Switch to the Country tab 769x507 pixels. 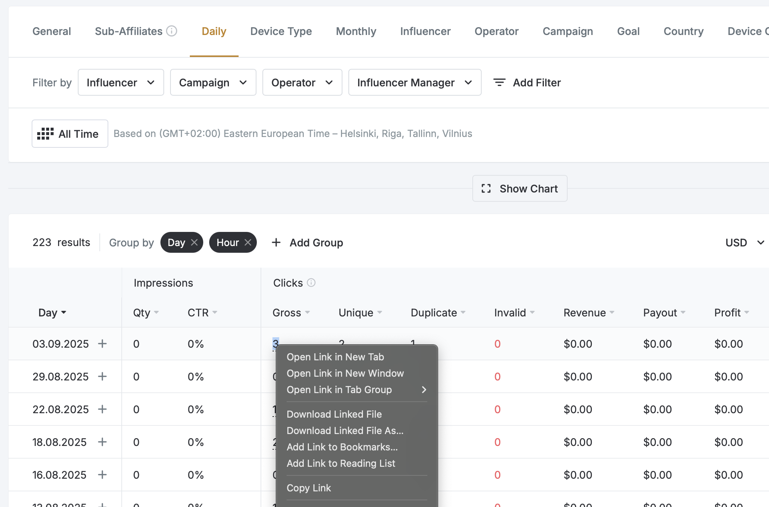pyautogui.click(x=684, y=31)
